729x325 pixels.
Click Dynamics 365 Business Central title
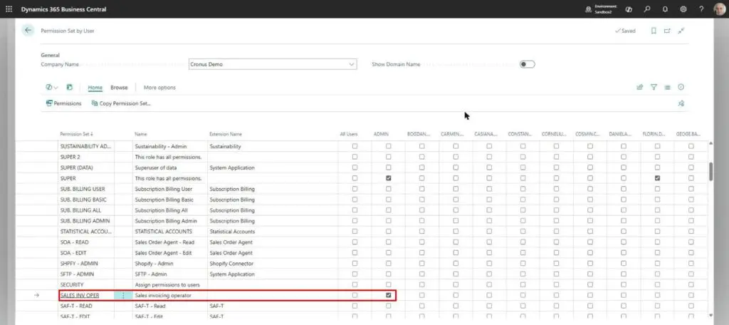click(x=63, y=9)
